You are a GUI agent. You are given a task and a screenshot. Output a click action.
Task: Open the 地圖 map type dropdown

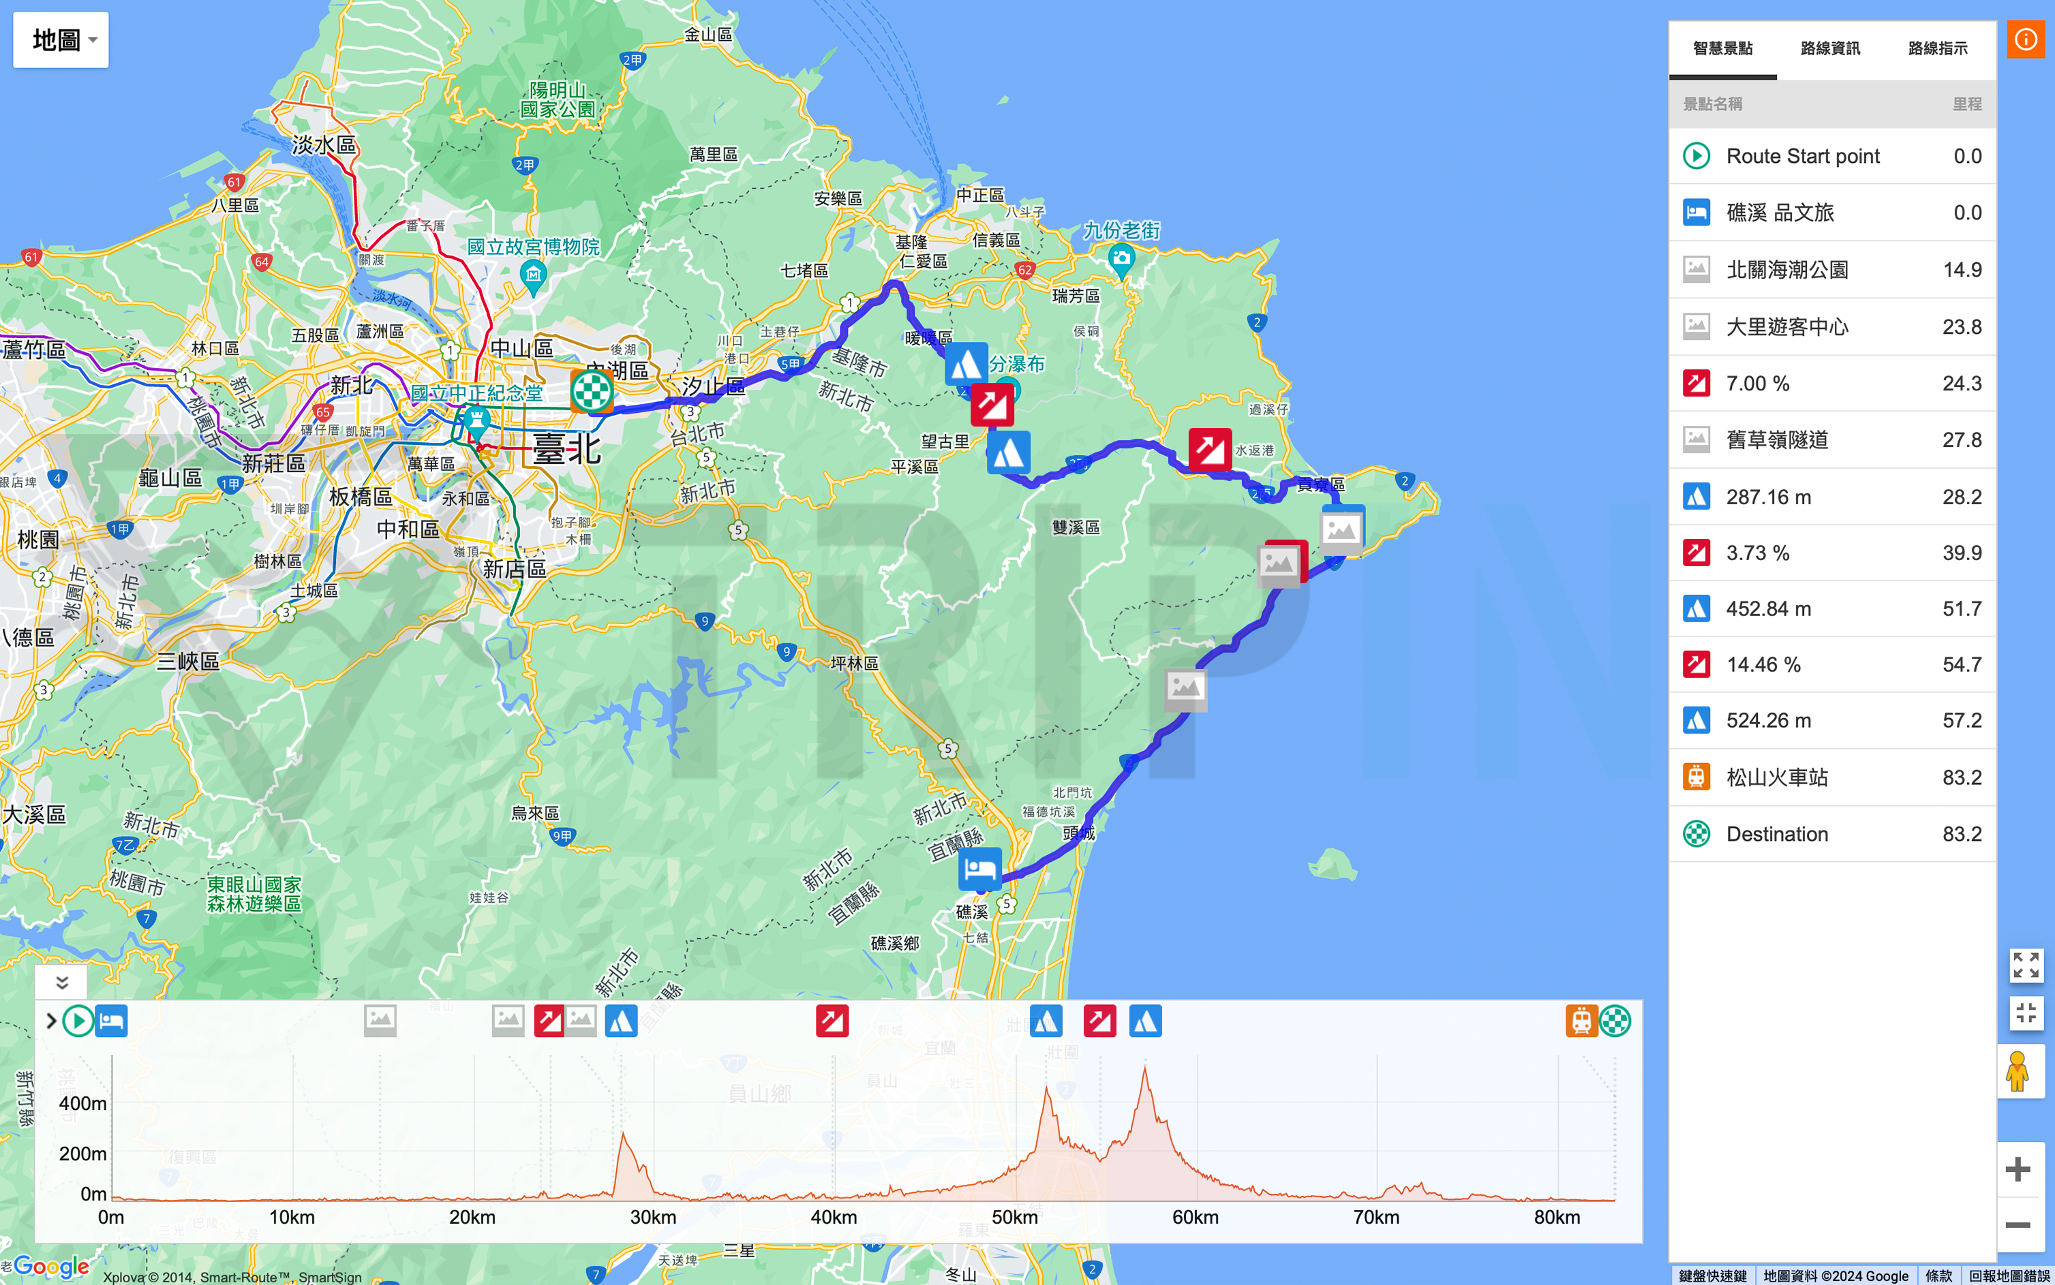61,40
